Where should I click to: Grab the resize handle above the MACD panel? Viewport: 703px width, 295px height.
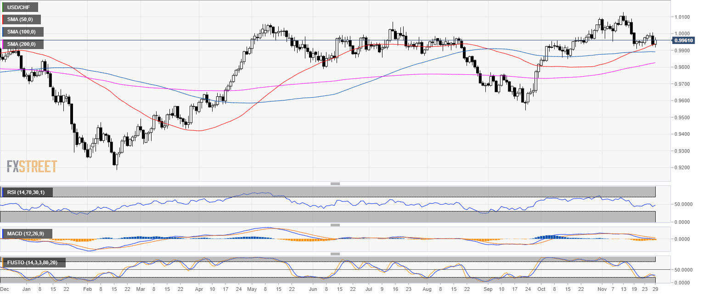point(335,225)
